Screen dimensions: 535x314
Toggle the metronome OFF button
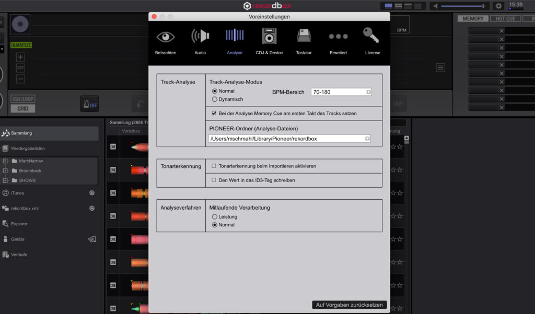(x=90, y=103)
